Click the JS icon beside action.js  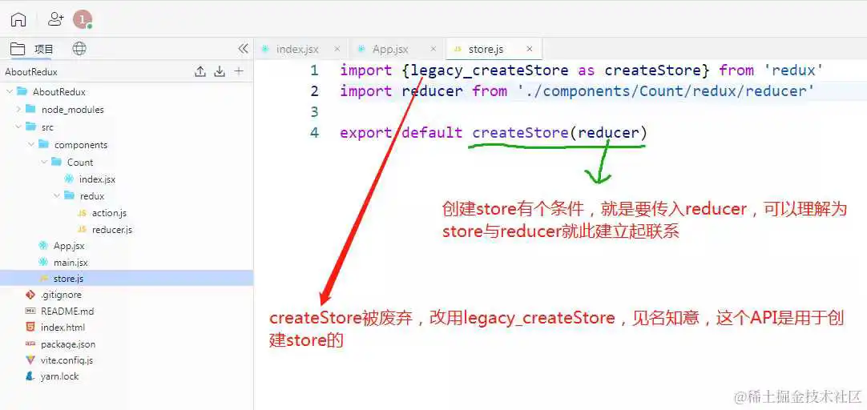(82, 213)
